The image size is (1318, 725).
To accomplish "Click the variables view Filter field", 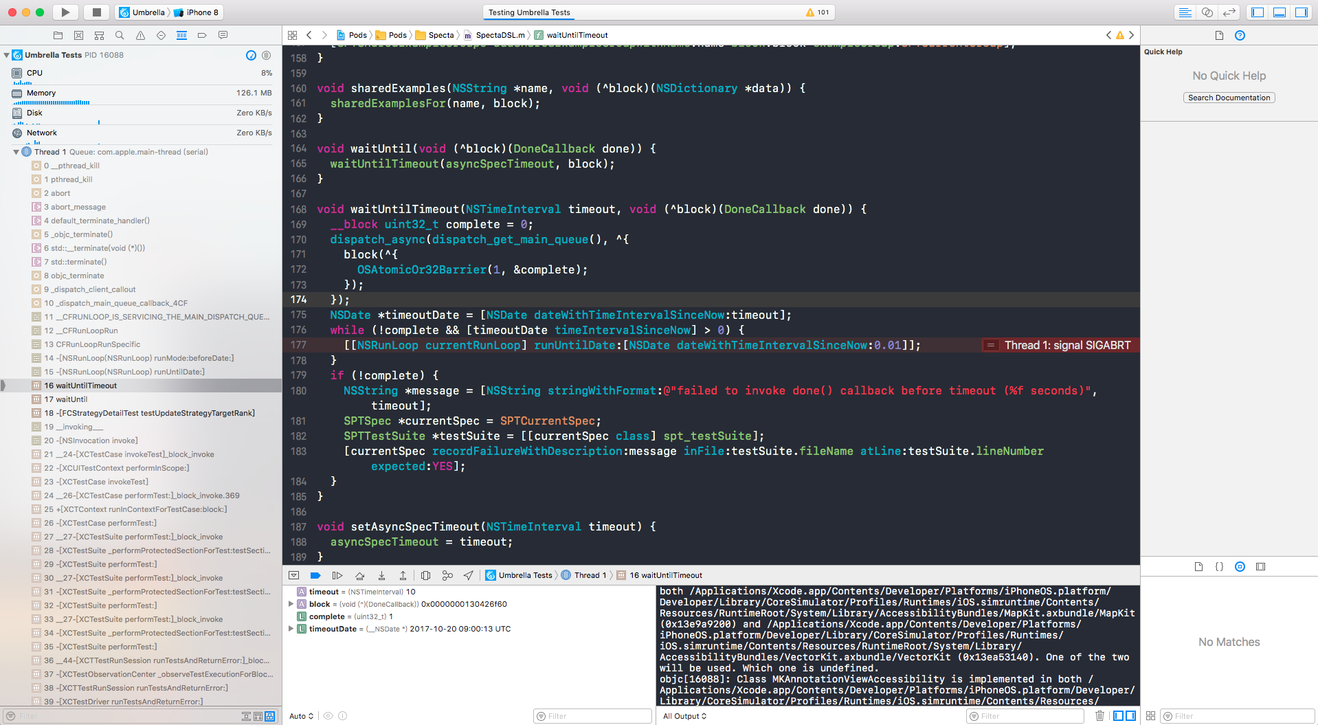I will [x=592, y=716].
